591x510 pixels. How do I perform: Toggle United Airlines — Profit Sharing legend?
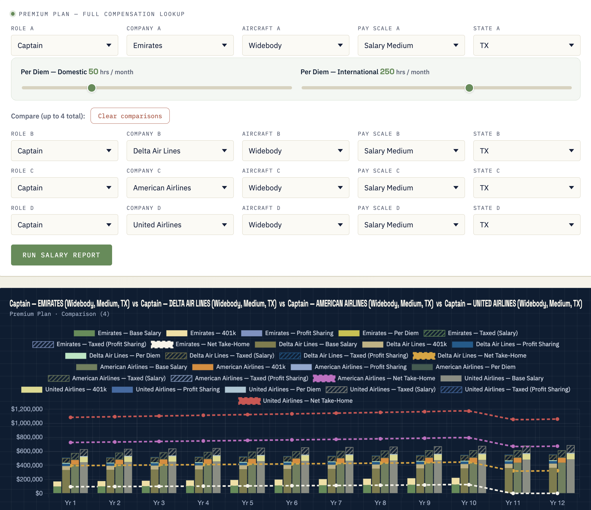166,389
